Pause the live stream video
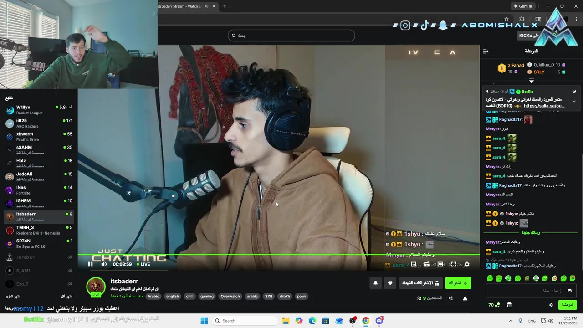The image size is (583, 328). (90, 264)
